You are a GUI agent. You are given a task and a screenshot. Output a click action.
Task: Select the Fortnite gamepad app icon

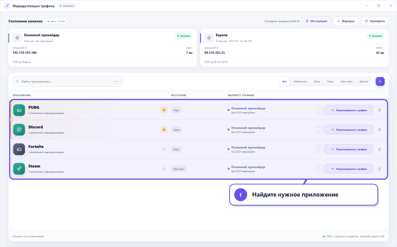(19, 149)
